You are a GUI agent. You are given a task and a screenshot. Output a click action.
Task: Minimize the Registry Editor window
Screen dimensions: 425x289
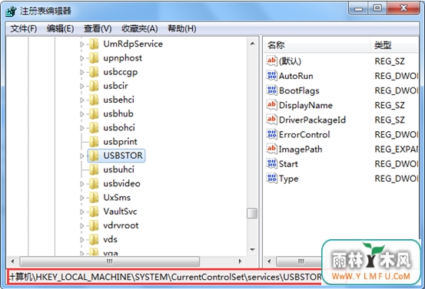click(358, 8)
